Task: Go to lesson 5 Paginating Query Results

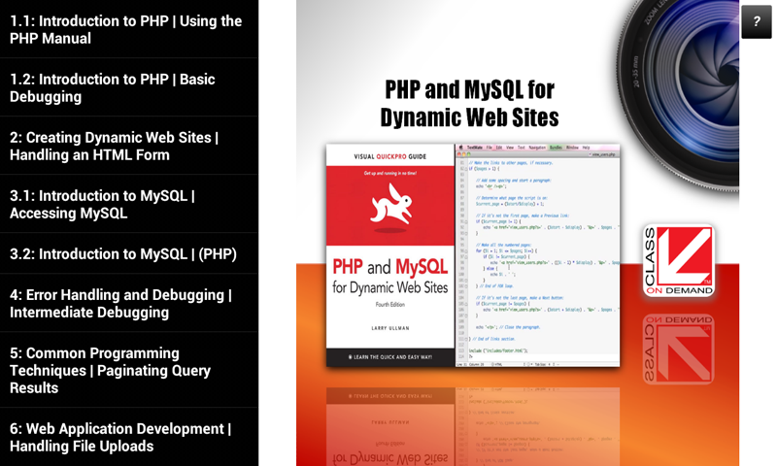Action: 129,370
